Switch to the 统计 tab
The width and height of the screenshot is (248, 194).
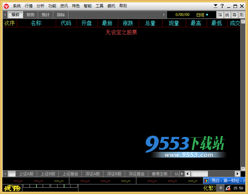pos(45,15)
